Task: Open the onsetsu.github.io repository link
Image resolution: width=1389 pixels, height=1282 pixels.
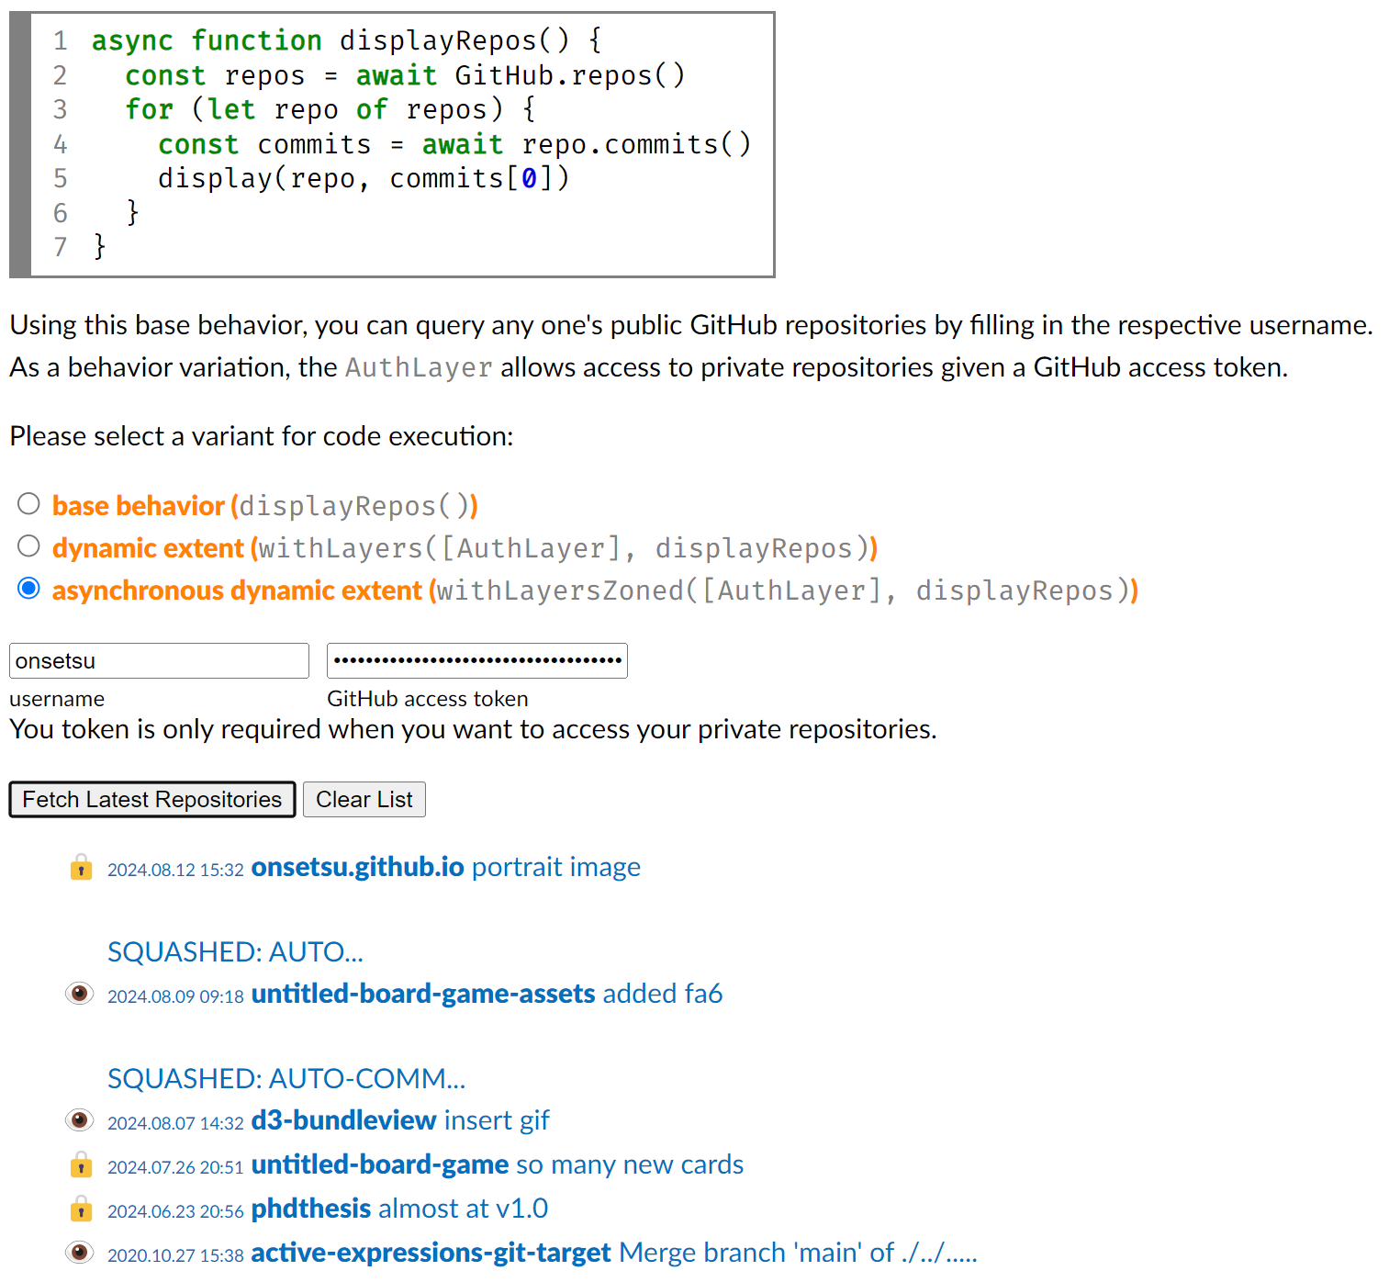Action: point(357,867)
